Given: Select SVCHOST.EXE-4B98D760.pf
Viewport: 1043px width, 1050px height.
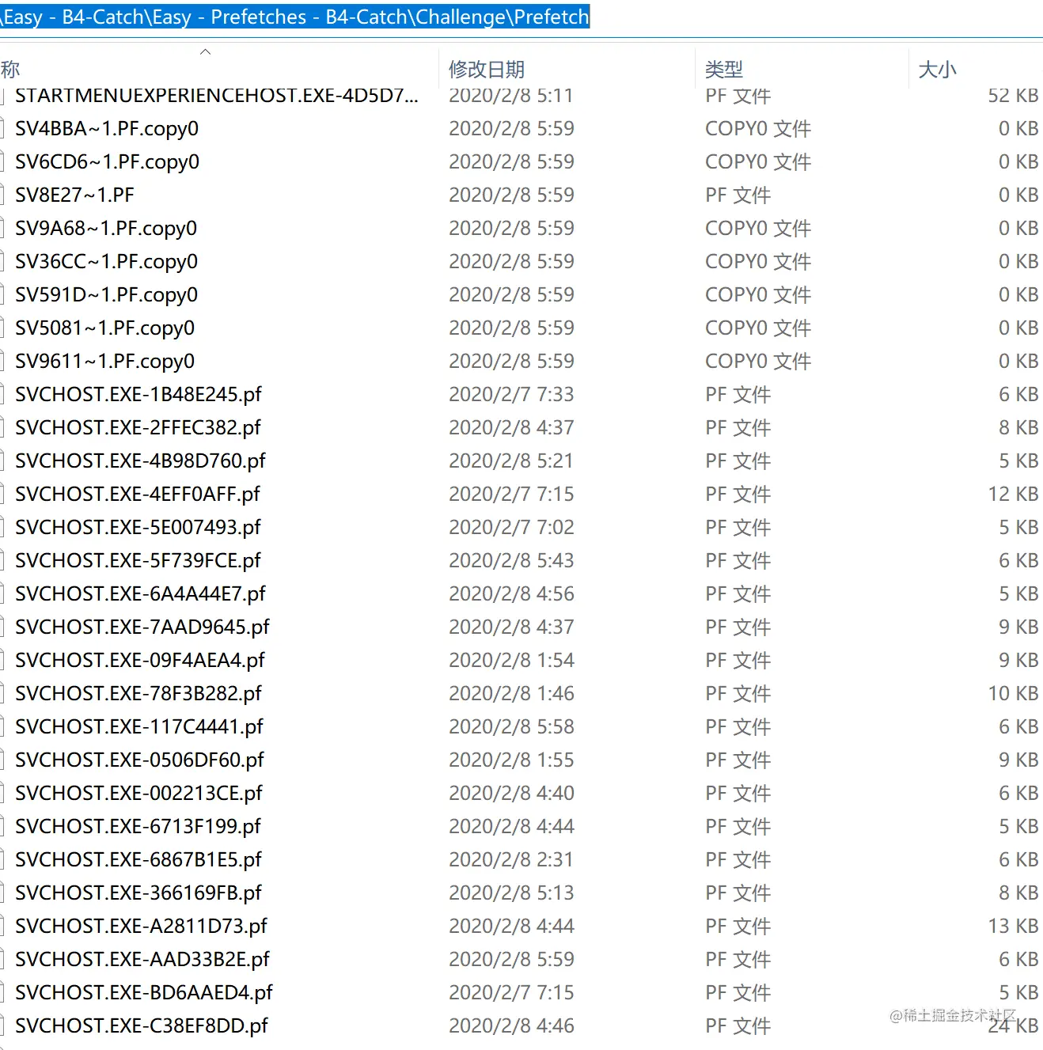Looking at the screenshot, I should [x=140, y=461].
